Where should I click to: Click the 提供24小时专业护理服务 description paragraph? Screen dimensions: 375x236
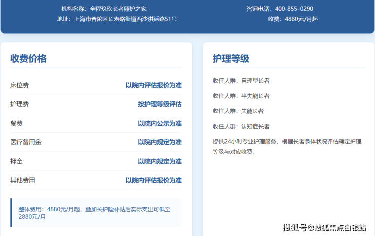pyautogui.click(x=287, y=146)
